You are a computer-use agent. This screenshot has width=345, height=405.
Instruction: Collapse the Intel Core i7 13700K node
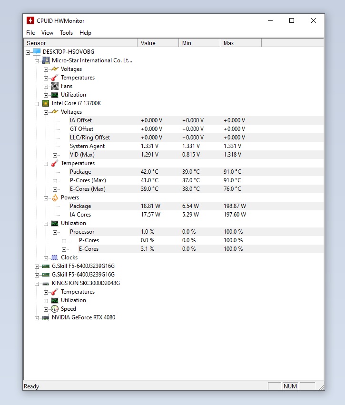[x=37, y=104]
